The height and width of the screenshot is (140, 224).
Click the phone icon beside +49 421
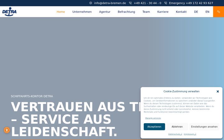pos(130,3)
